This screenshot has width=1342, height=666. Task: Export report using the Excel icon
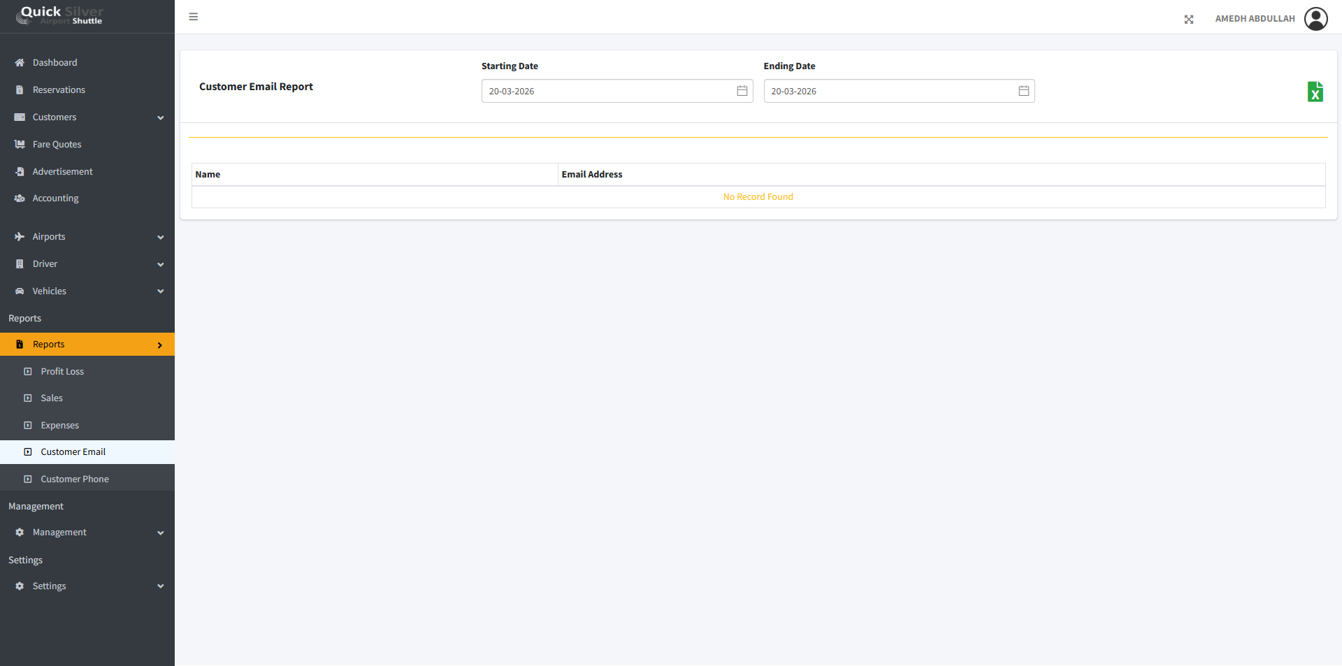tap(1315, 92)
